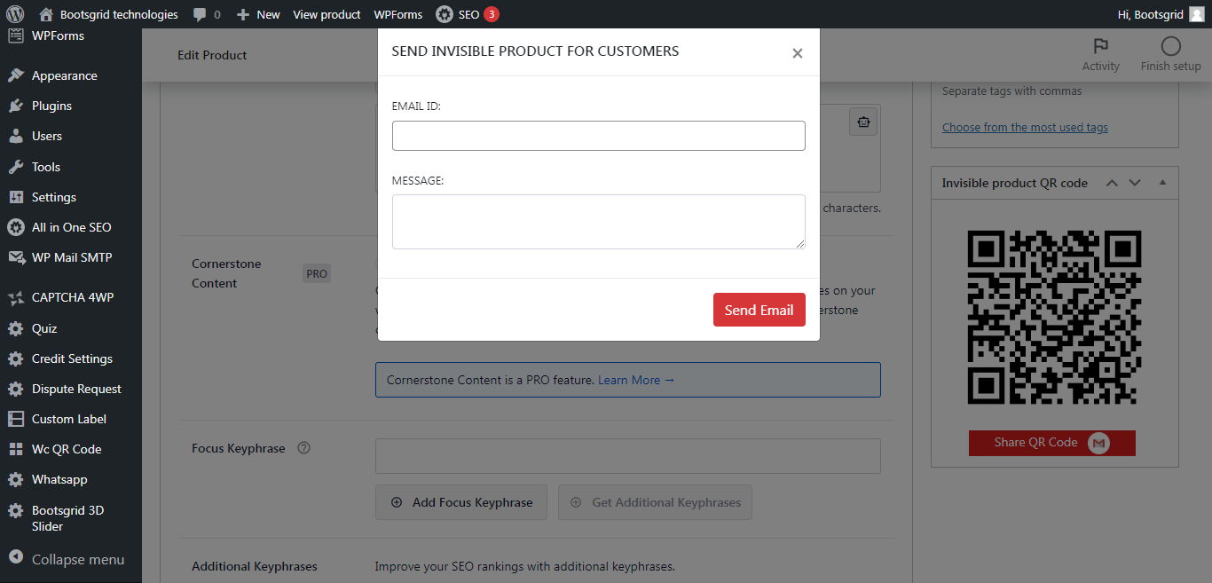Click Get Additional Keyphrases button
This screenshot has height=583, width=1212.
[x=655, y=502]
